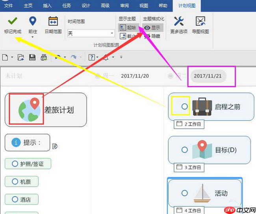The image size is (256, 214).
Task: Collapse the 2017/11/20 date column
Action: [x=98, y=76]
